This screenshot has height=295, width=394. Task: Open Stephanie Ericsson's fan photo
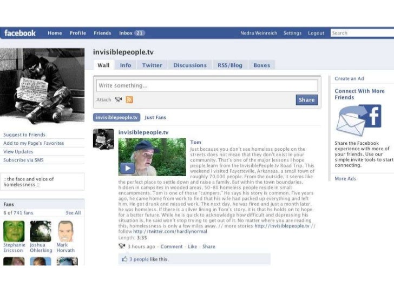(14, 231)
